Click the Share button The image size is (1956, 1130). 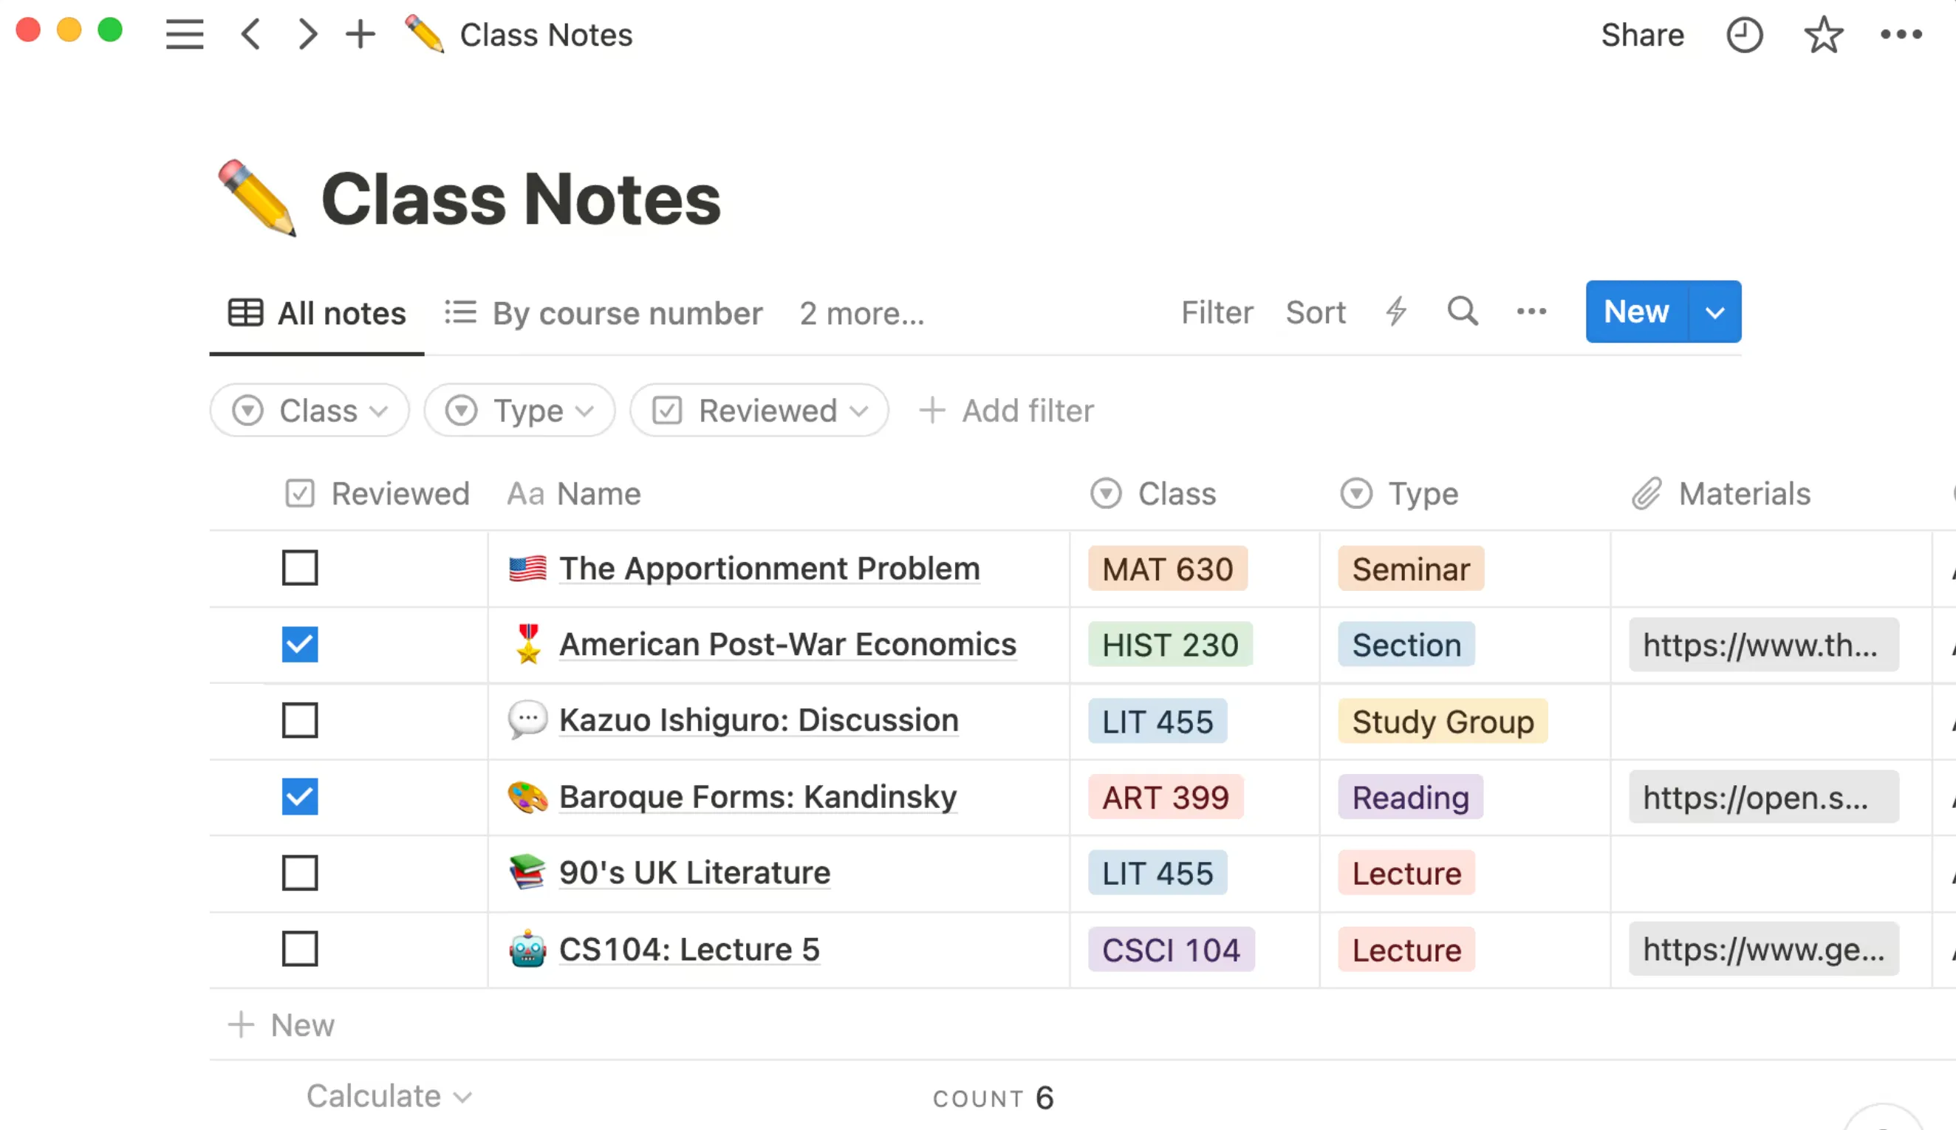click(x=1642, y=35)
